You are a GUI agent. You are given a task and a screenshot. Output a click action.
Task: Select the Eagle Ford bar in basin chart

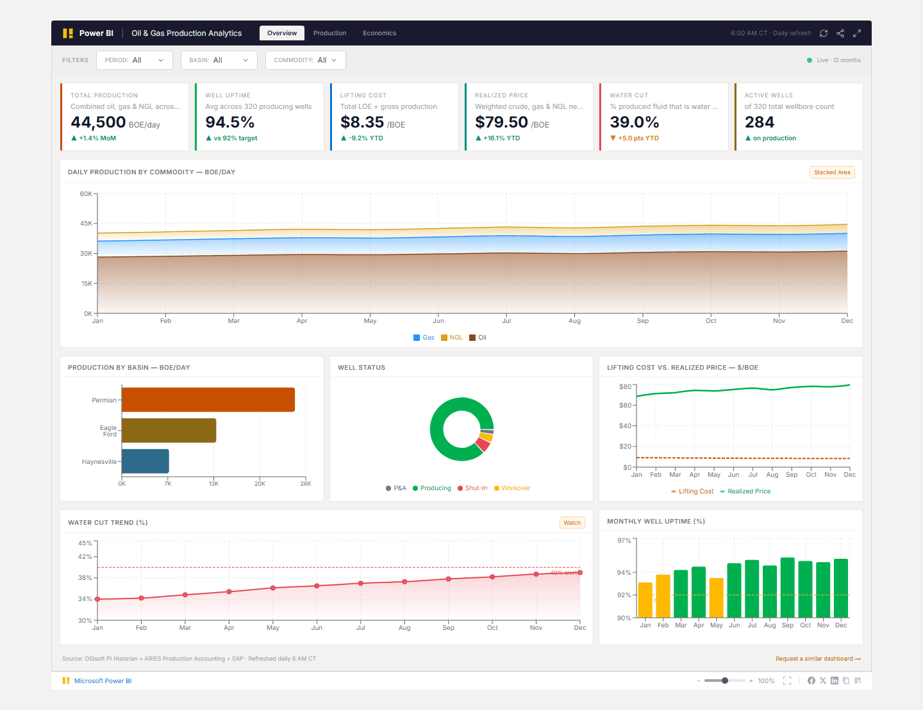click(x=169, y=431)
